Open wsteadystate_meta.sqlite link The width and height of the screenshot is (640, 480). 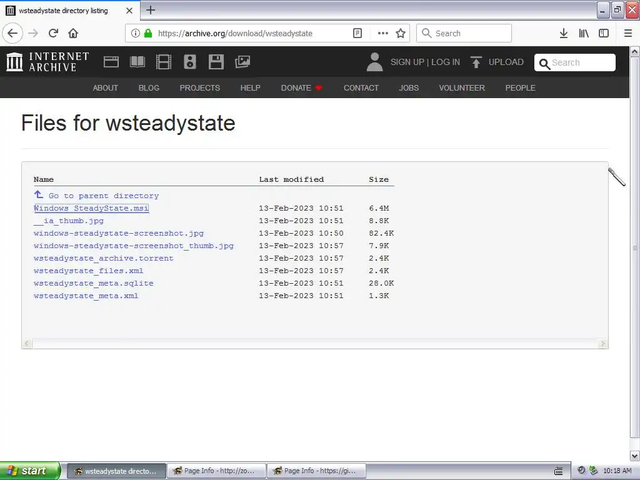pos(94,283)
